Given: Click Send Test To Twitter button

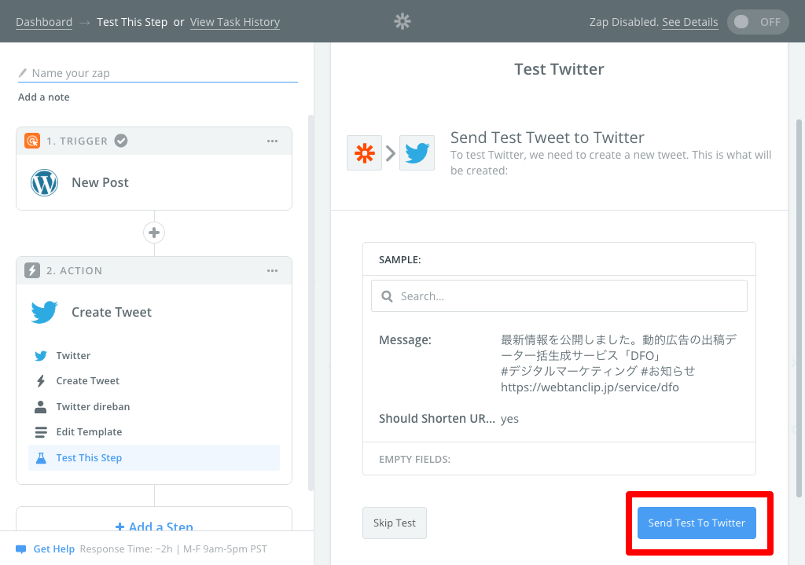Looking at the screenshot, I should point(697,523).
